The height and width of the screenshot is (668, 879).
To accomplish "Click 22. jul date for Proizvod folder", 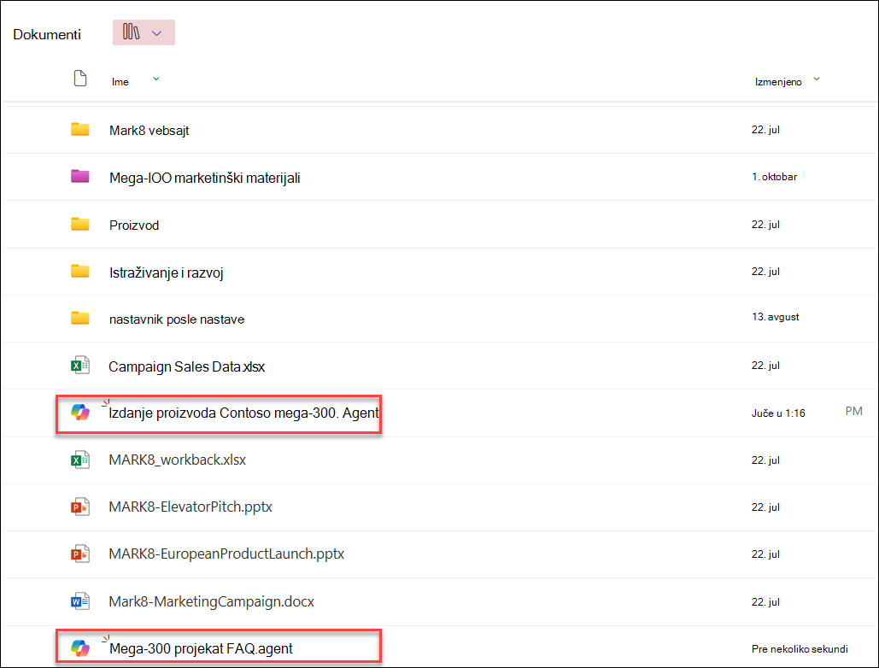I will click(765, 224).
